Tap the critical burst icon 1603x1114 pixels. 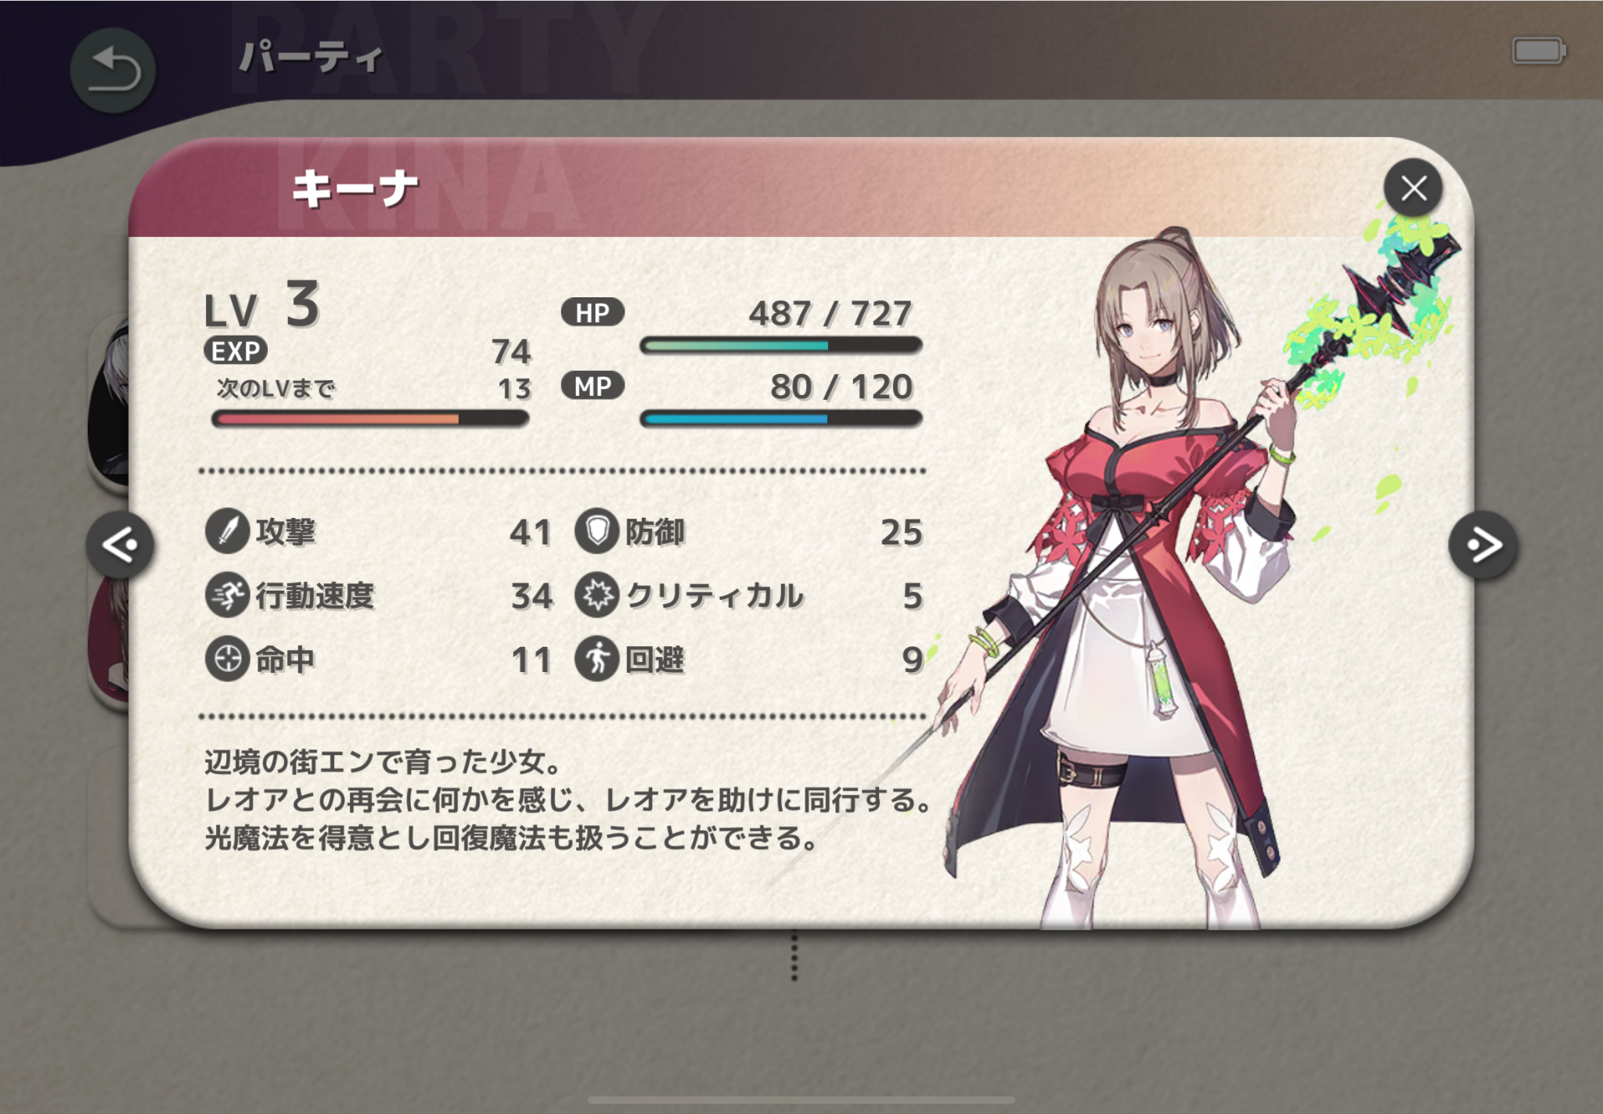[597, 595]
